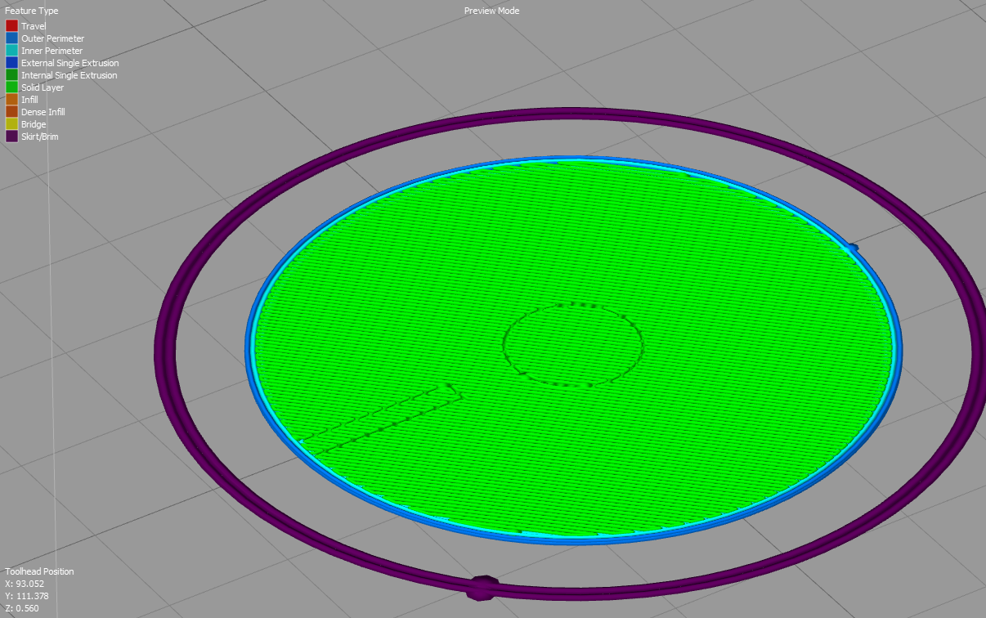Click the purple skirt start blob
986x618 pixels.
coord(482,587)
